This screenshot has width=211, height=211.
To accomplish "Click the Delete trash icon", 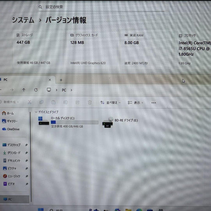I will pos(89,103).
